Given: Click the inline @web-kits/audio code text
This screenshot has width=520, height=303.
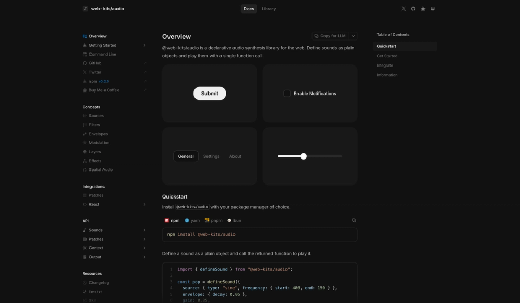Looking at the screenshot, I should [x=192, y=207].
